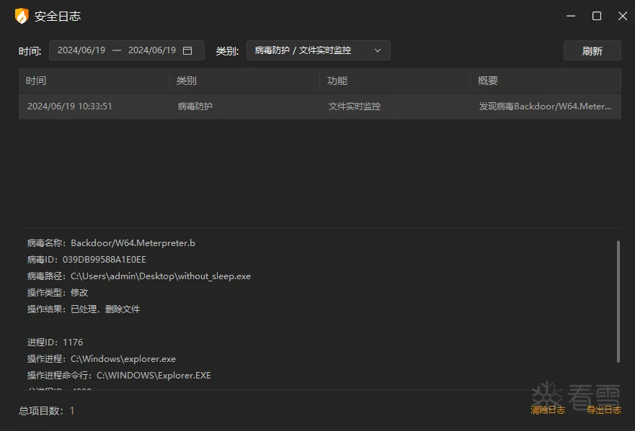
Task: Click the 操作类型: 修改 line
Action: tap(58, 292)
